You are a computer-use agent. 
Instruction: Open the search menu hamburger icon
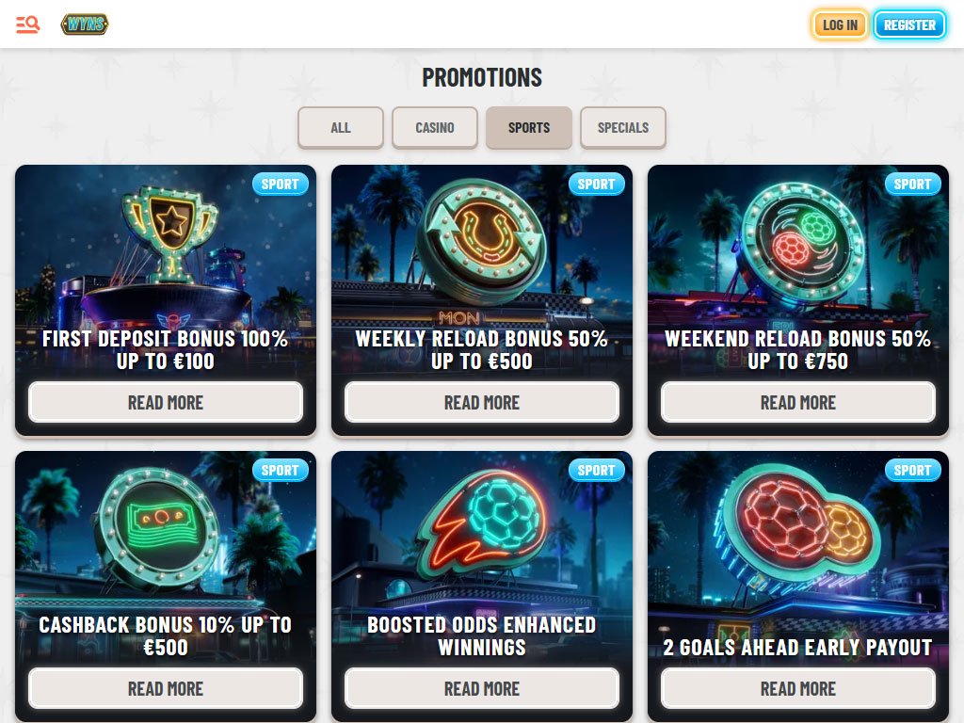coord(27,24)
